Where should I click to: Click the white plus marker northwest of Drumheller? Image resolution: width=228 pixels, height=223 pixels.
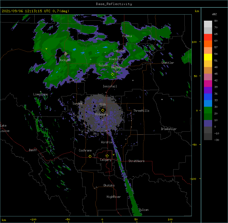tap(162, 99)
